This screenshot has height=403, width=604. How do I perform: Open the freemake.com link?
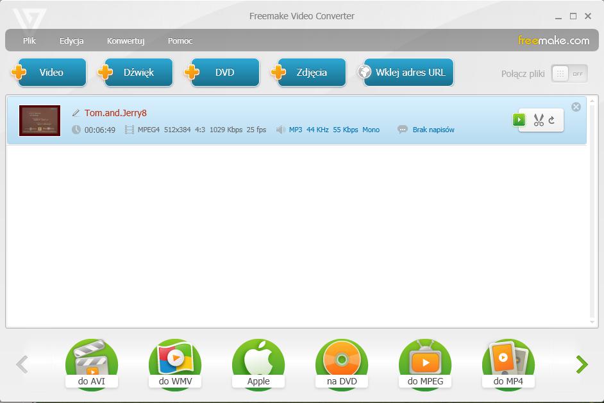click(553, 40)
